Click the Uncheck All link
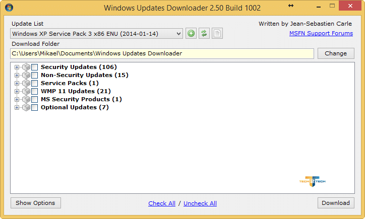The width and height of the screenshot is (365, 219). [200, 203]
